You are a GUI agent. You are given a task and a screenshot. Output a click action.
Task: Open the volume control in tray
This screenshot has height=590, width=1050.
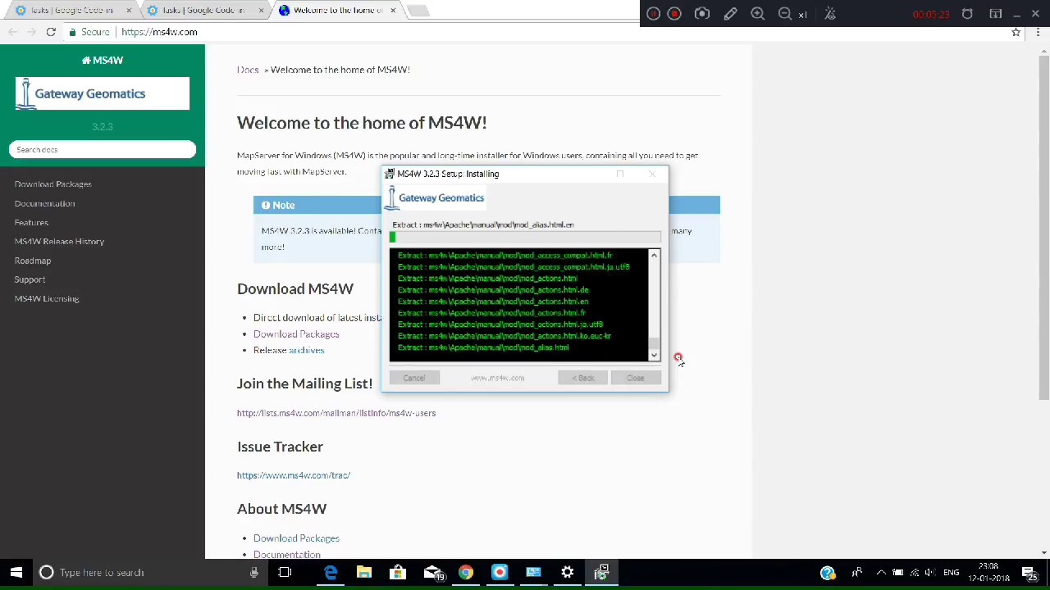pos(931,573)
